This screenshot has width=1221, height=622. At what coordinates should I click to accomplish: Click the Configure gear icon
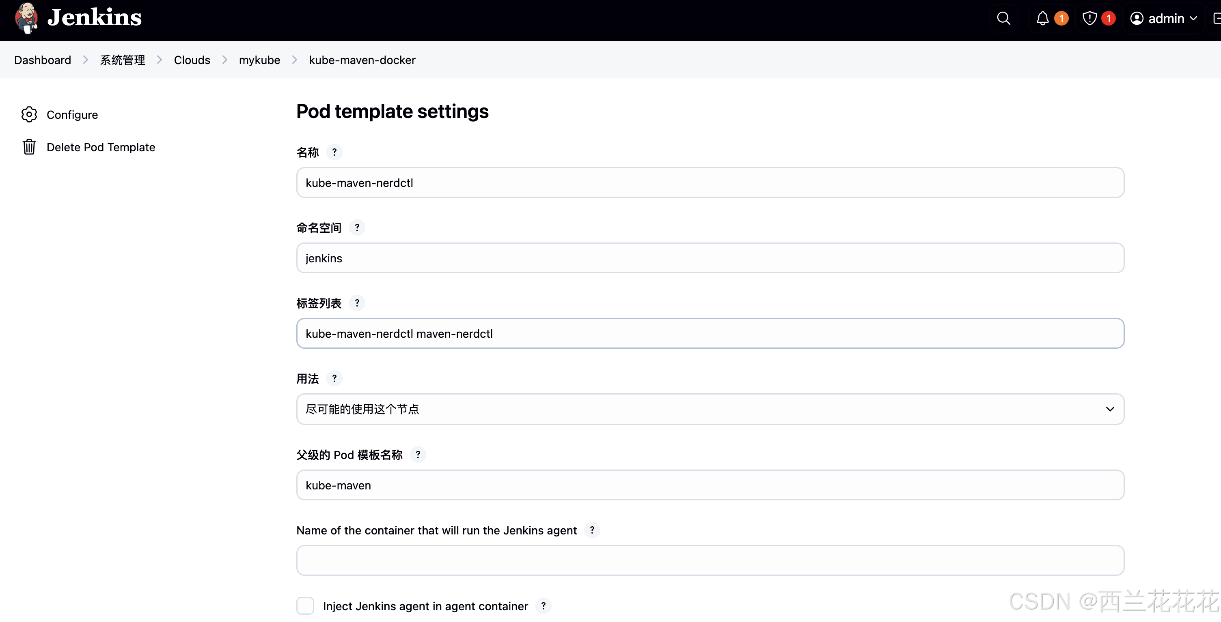coord(29,114)
